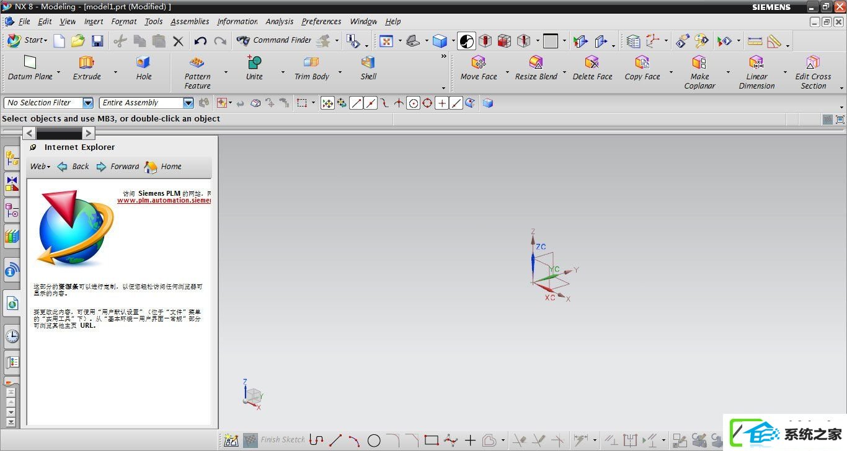847x451 pixels.
Task: Open the Preferences menu
Action: (321, 22)
